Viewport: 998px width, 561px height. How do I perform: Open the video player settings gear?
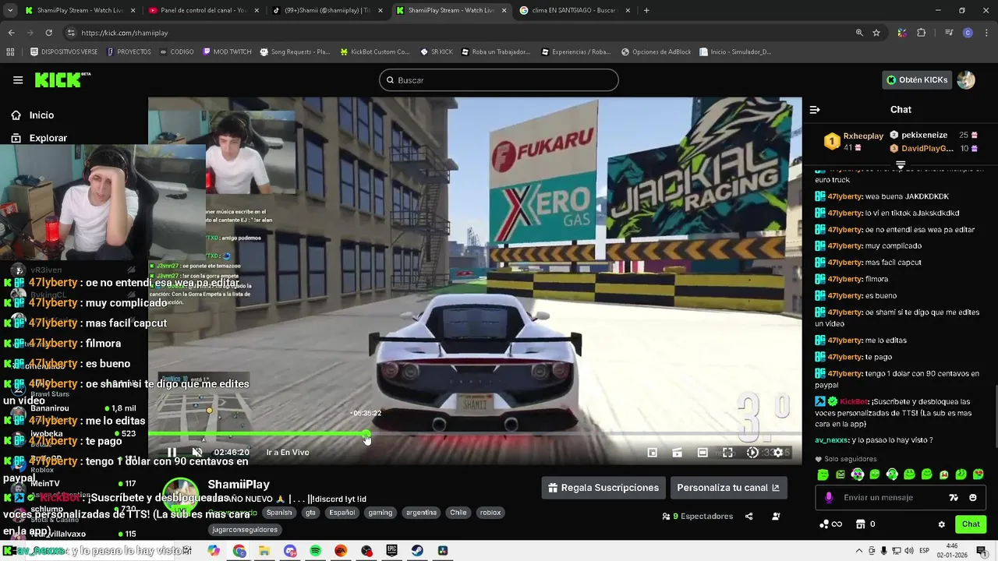(x=777, y=452)
